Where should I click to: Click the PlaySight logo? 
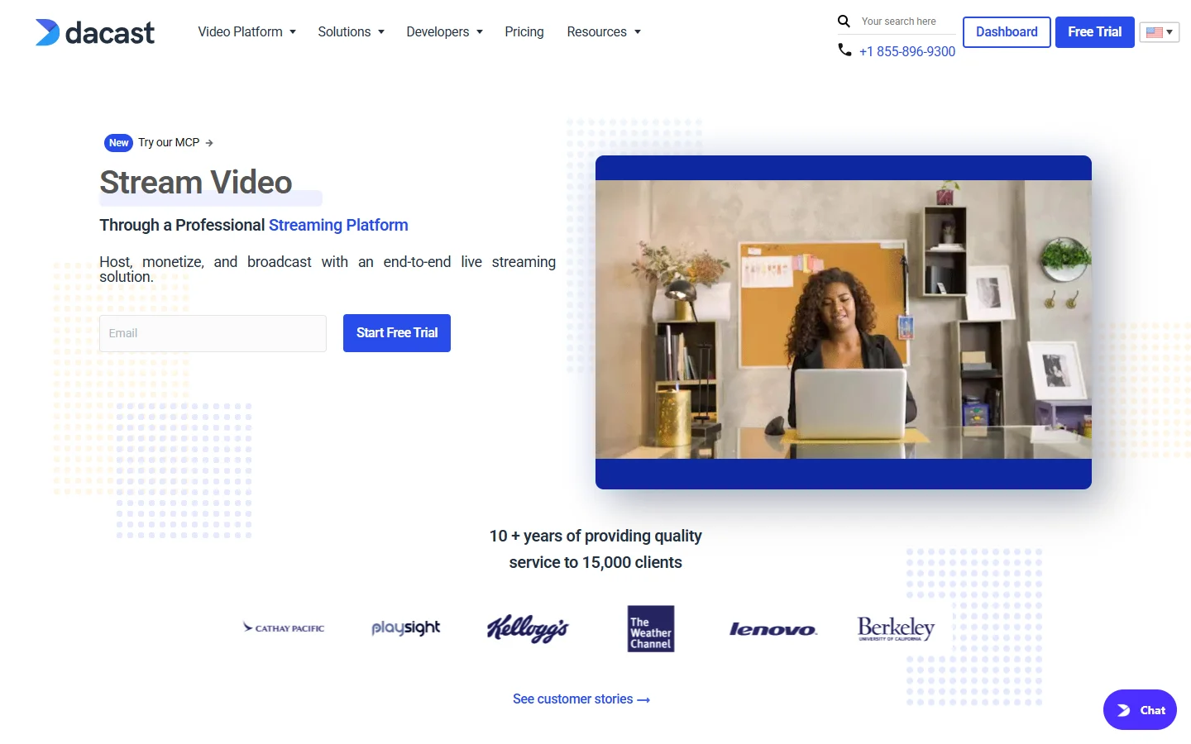(x=406, y=628)
